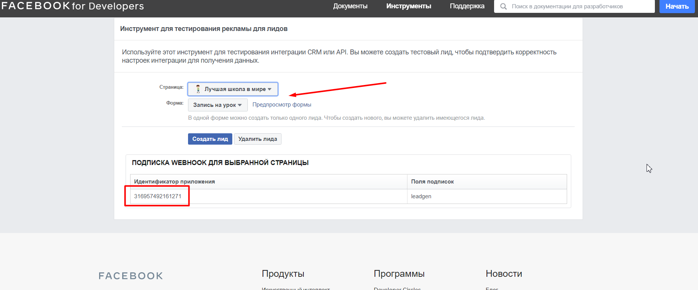
Task: Focus the developer documentation search field
Action: point(574,6)
